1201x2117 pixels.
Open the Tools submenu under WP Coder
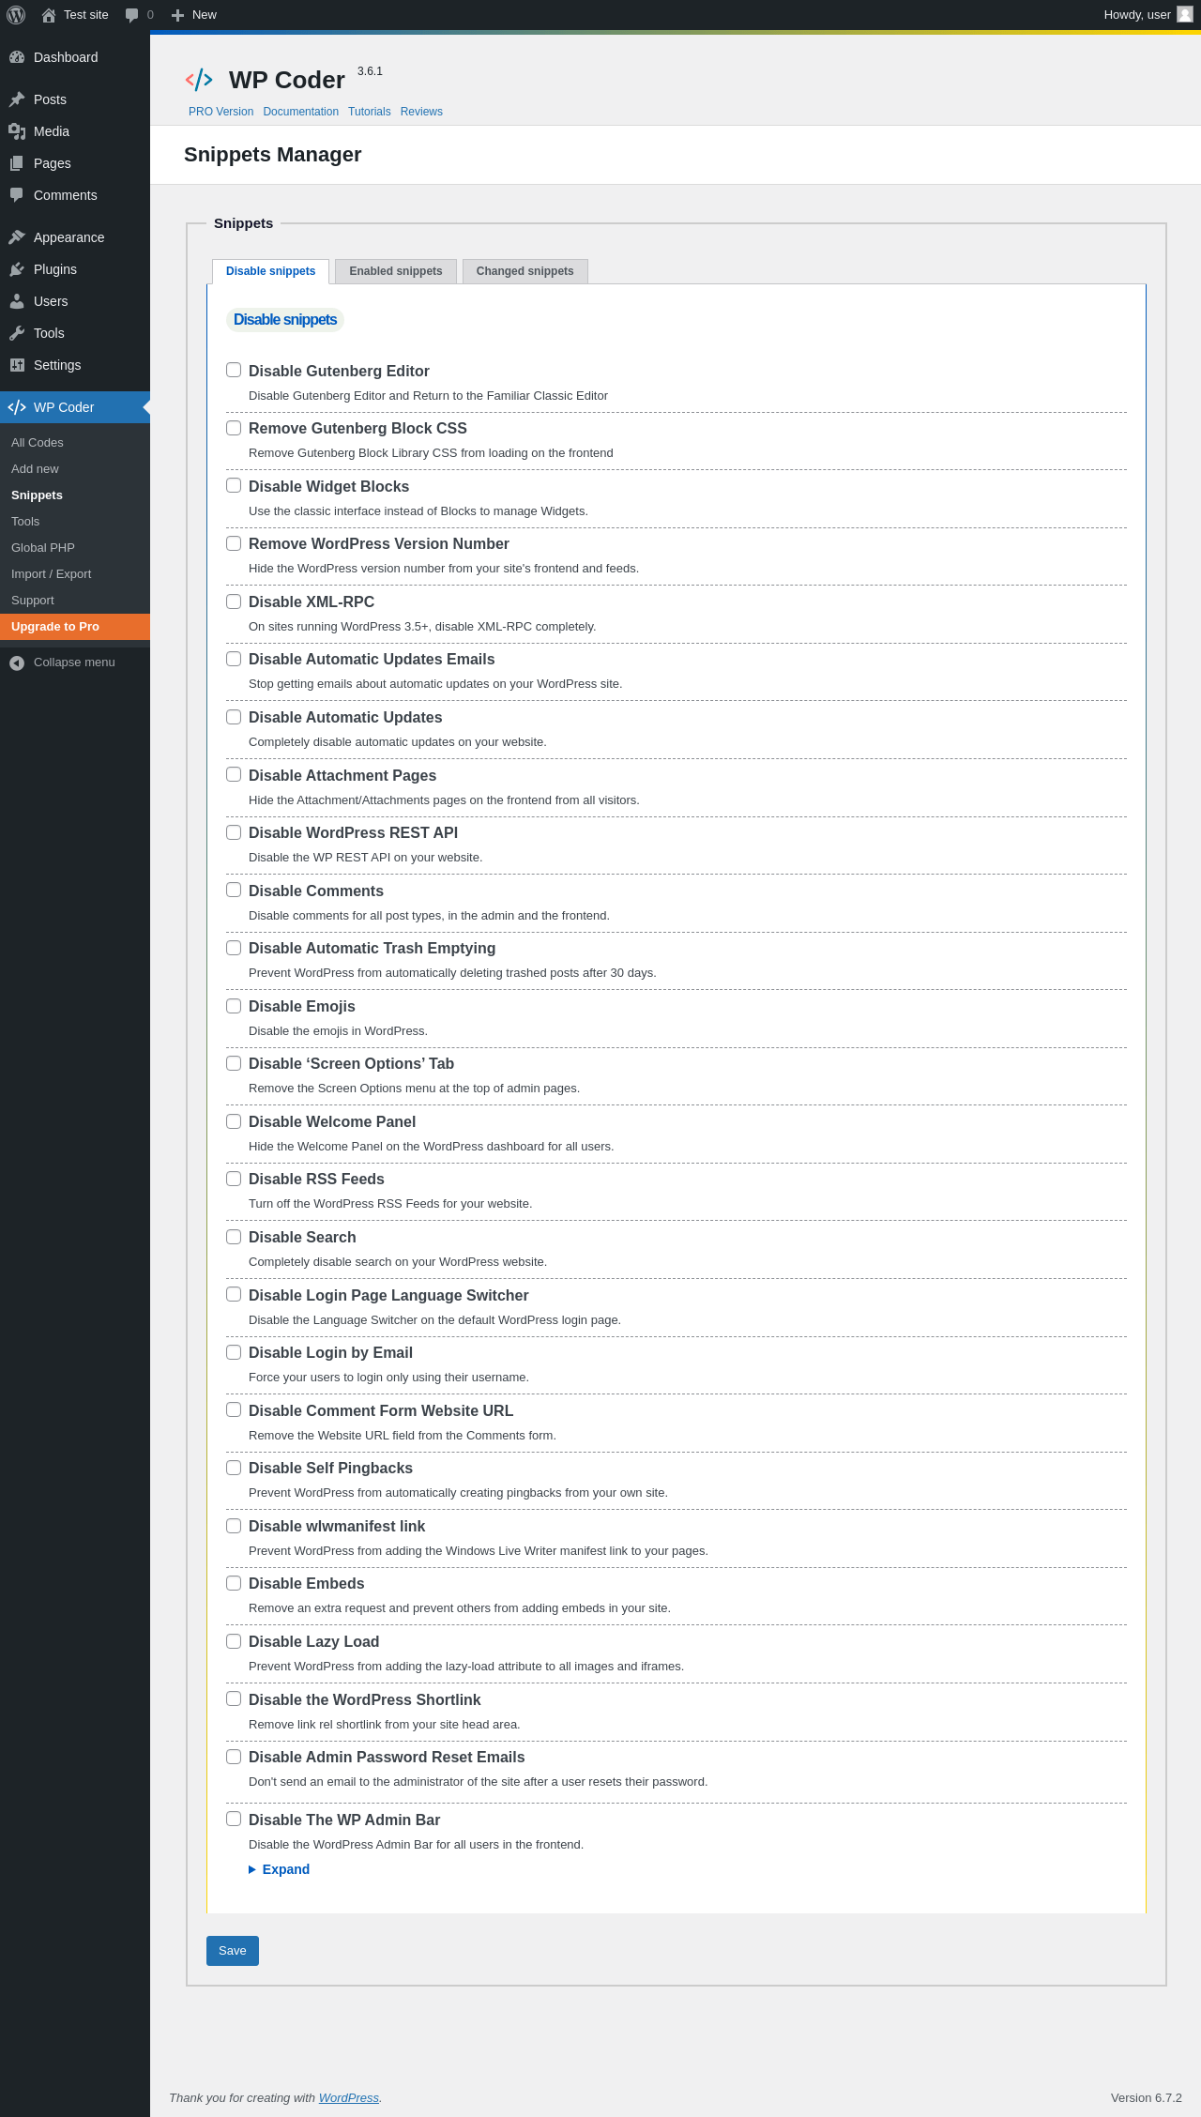(25, 522)
